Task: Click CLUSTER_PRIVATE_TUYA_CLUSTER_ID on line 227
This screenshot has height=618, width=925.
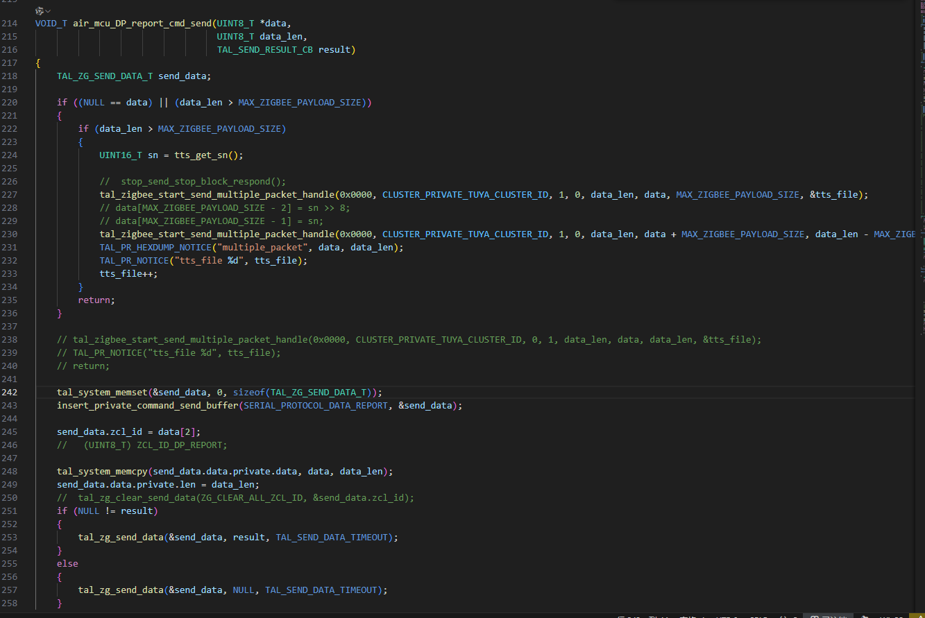Action: coord(465,195)
